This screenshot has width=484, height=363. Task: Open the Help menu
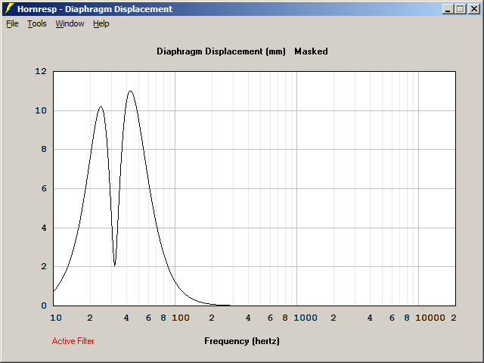coord(101,23)
